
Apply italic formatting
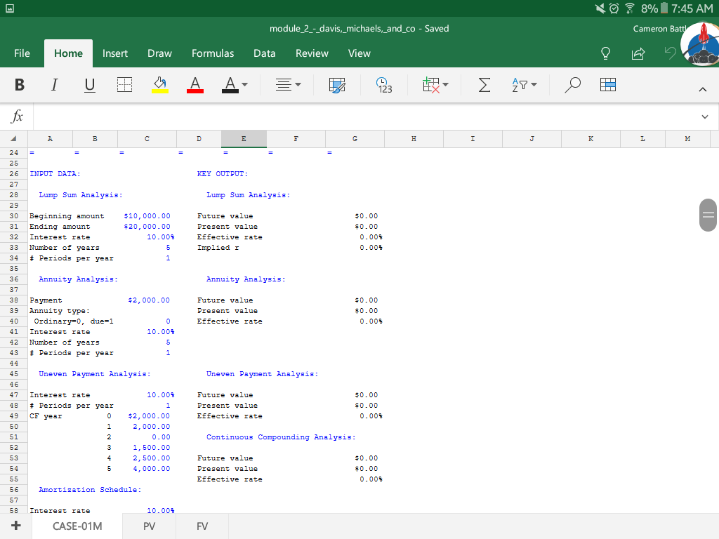pyautogui.click(x=54, y=84)
